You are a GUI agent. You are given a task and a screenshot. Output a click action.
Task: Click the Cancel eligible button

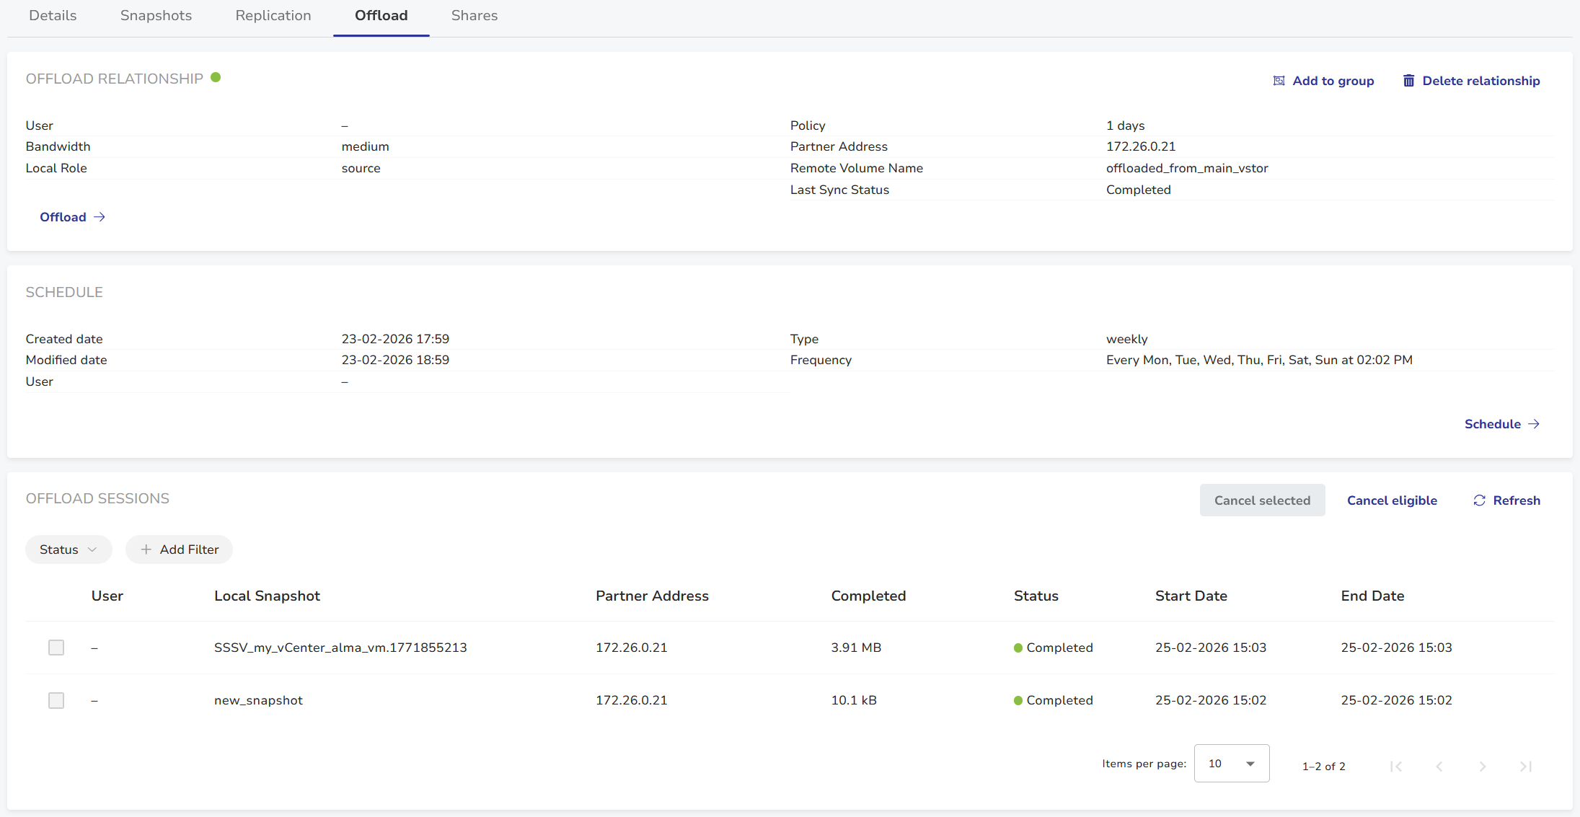pos(1392,500)
